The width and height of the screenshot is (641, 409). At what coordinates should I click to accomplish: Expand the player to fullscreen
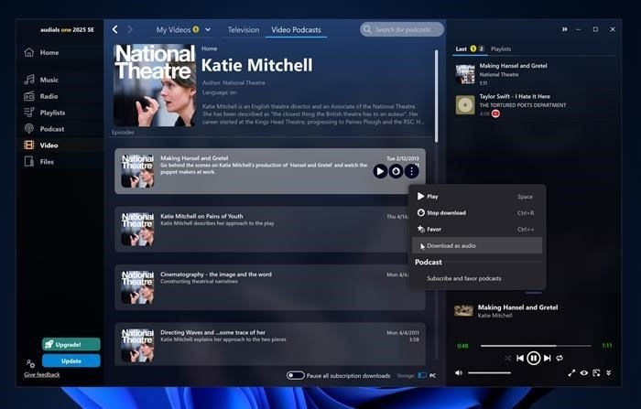tap(571, 372)
